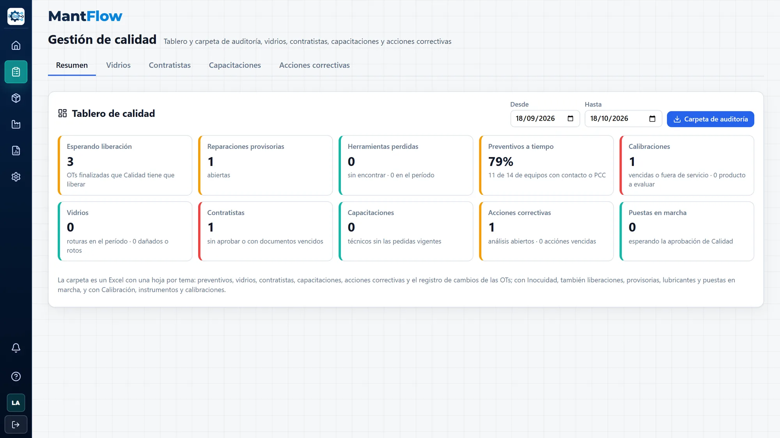Image resolution: width=780 pixels, height=438 pixels.
Task: Open the settings gear sidebar icon
Action: [16, 177]
